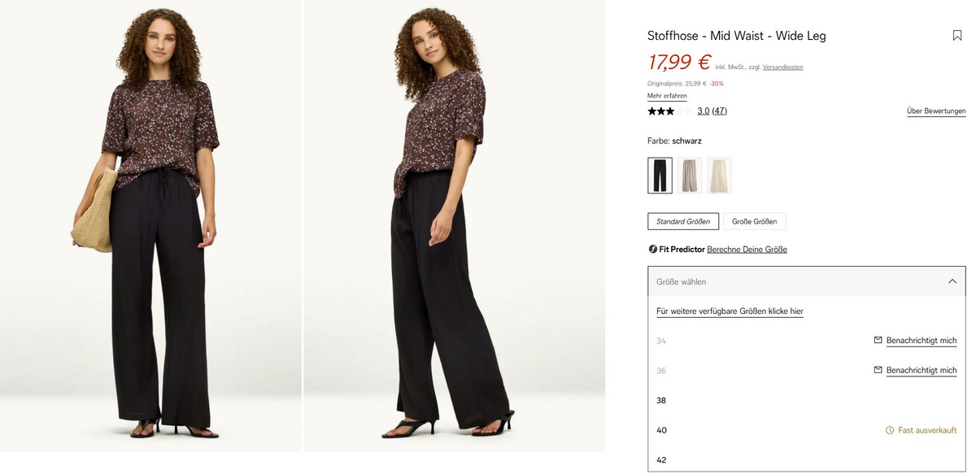The width and height of the screenshot is (976, 474).
Task: Open the Versandkosten link
Action: coord(782,67)
